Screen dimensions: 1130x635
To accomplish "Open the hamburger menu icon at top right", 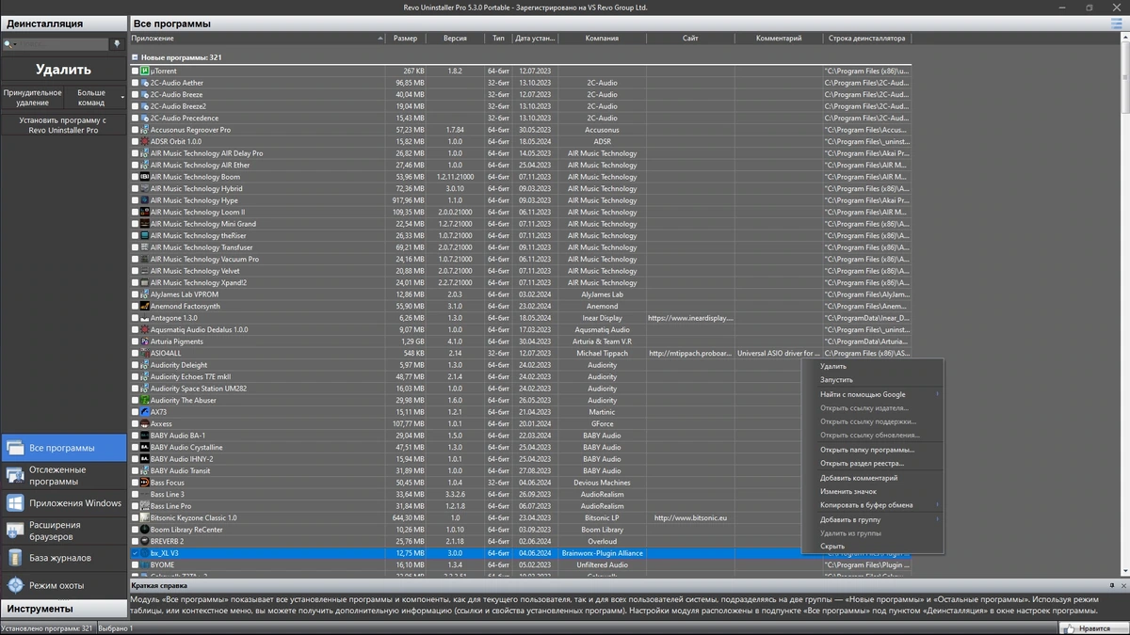I will [x=1116, y=23].
